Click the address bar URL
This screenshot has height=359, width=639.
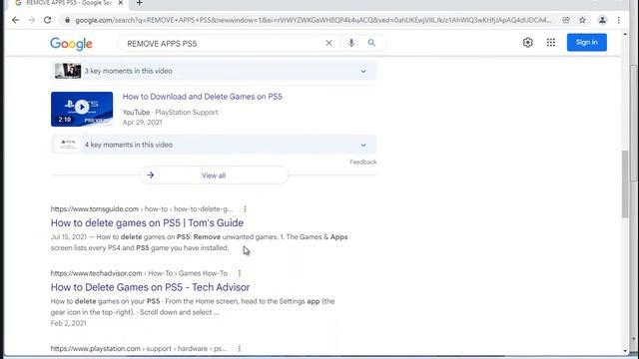[x=313, y=20]
